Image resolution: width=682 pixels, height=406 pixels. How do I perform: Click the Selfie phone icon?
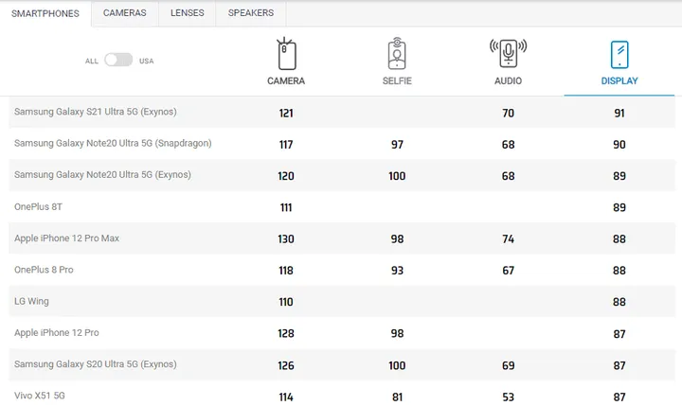click(x=397, y=53)
